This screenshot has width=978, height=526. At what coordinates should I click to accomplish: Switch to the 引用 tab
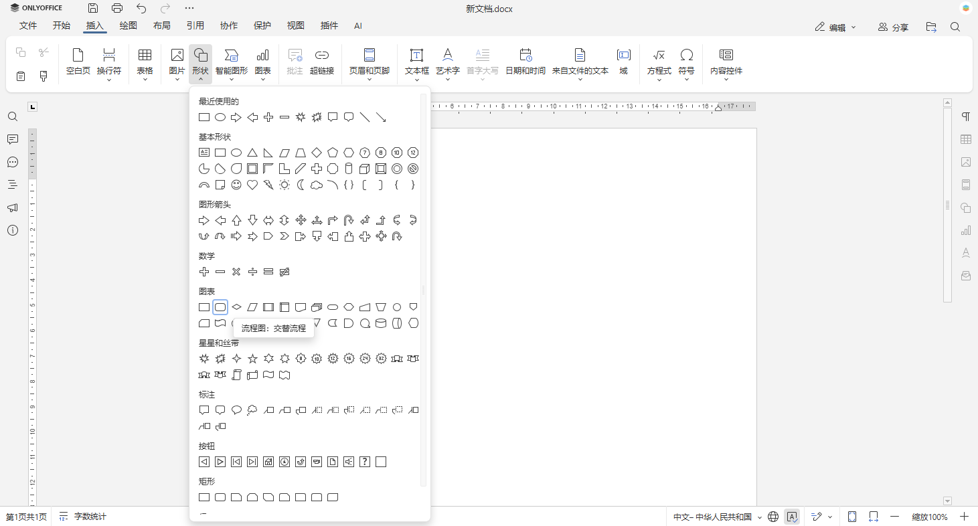(195, 26)
